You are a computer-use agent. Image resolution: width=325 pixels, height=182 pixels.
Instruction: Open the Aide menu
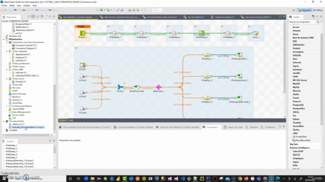coord(35,6)
